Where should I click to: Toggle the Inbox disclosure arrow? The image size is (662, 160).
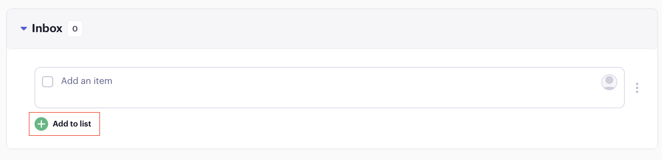point(24,28)
